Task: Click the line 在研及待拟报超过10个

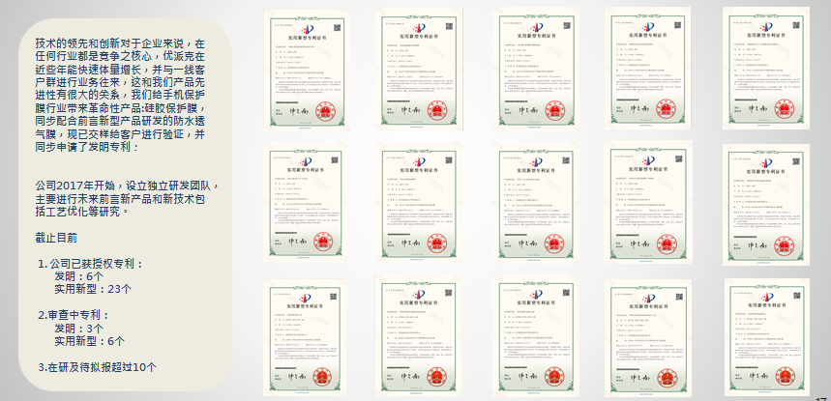Action: coord(97,367)
